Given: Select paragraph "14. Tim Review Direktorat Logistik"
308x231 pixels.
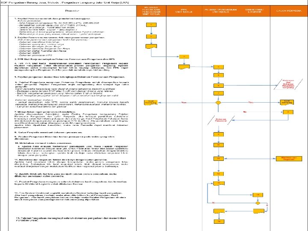Looking at the screenshot, I should (x=70, y=196).
